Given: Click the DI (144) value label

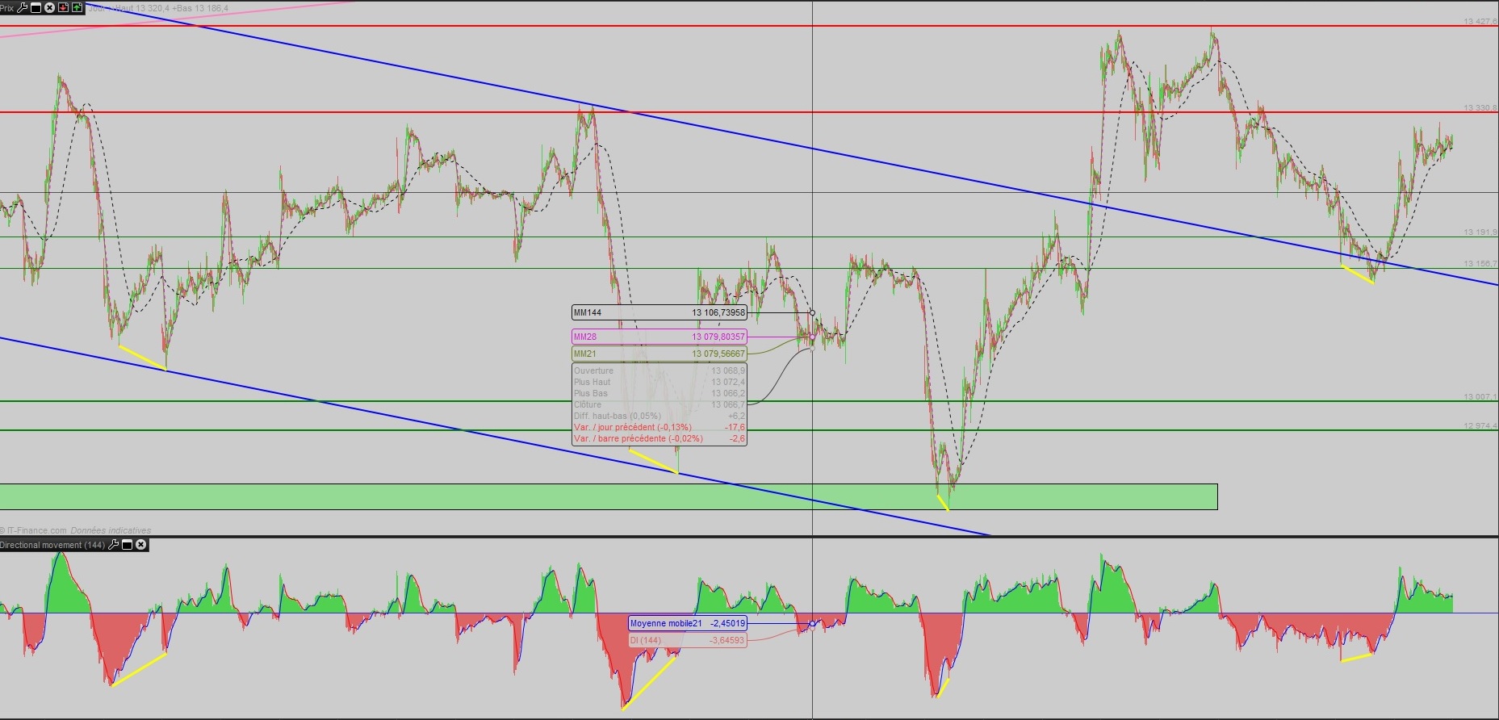Looking at the screenshot, I should (688, 640).
